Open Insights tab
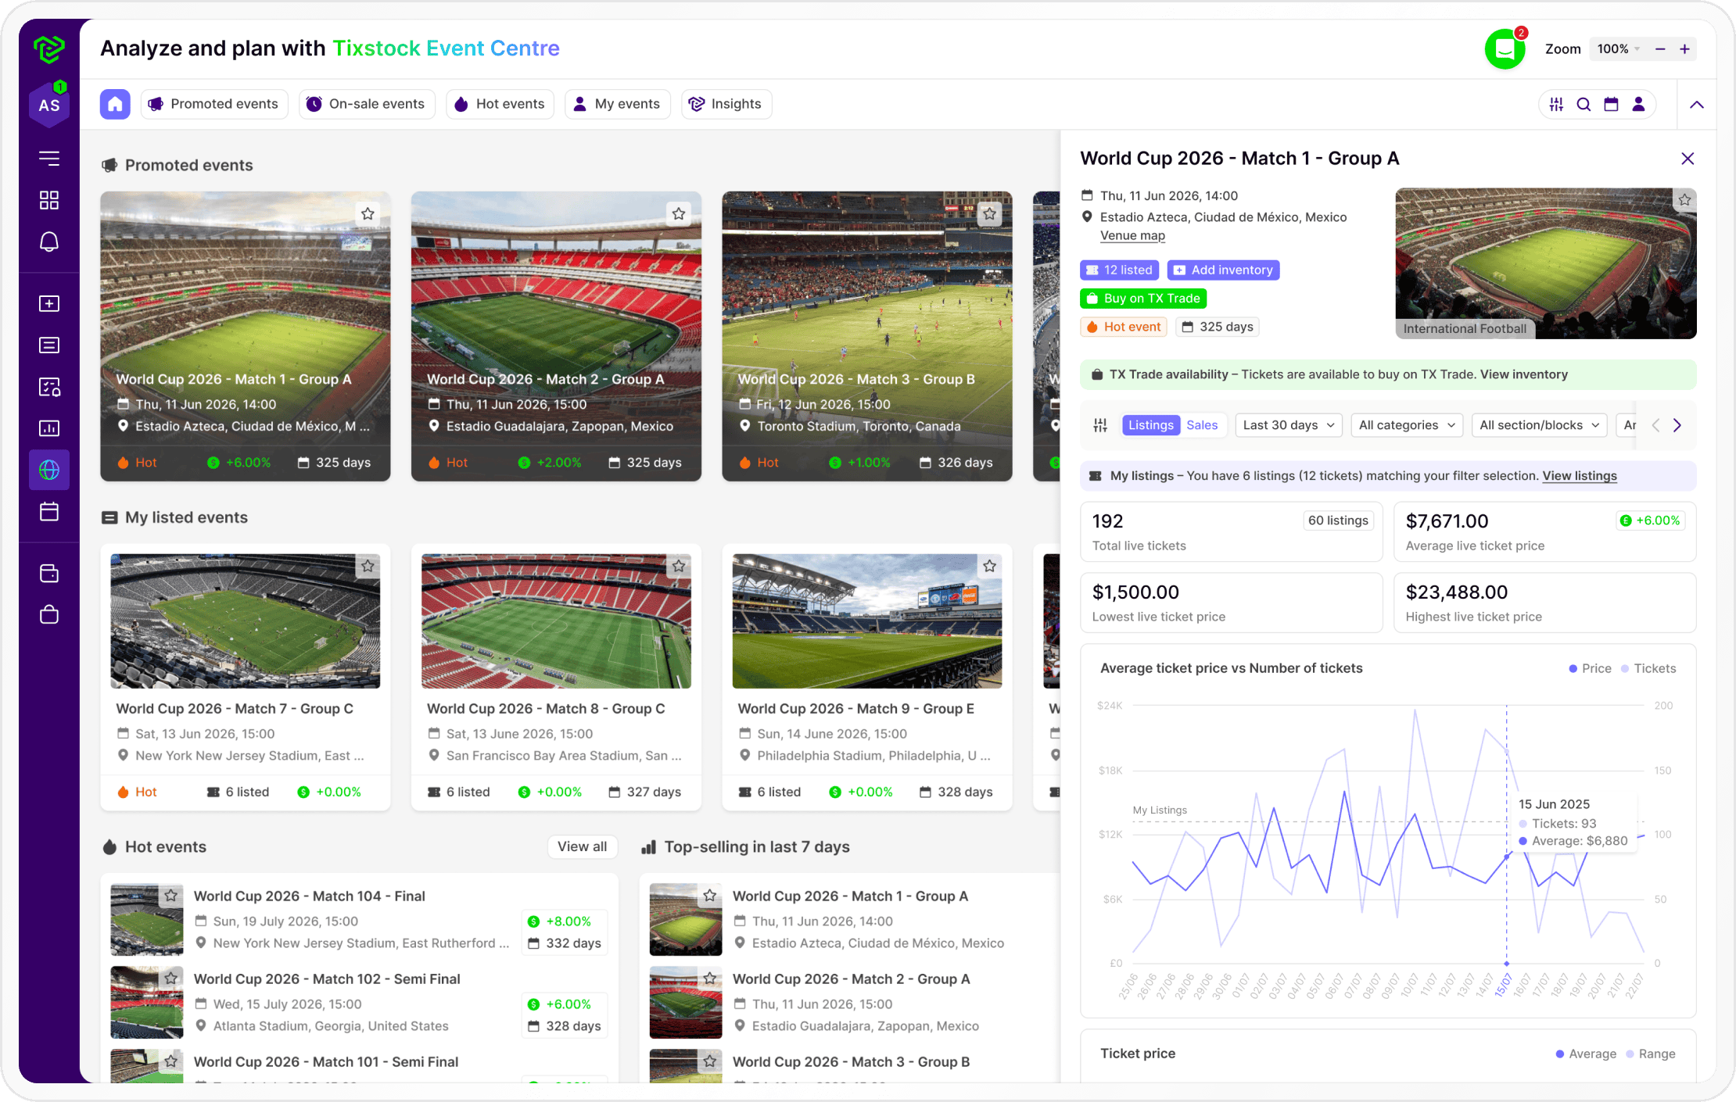Screen dimensions: 1736x1102 726,104
